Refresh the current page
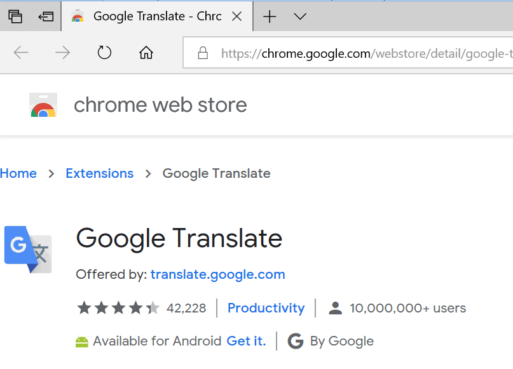Image resolution: width=513 pixels, height=369 pixels. (x=104, y=53)
